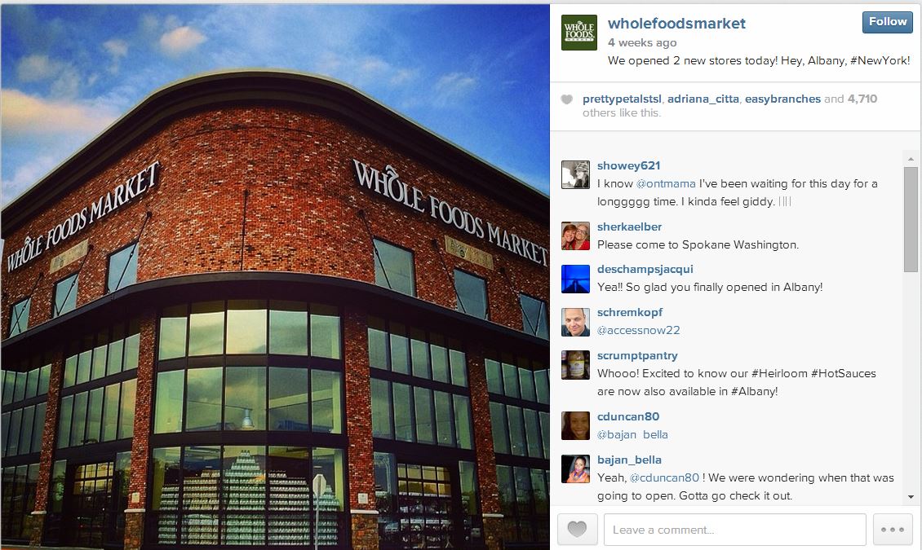Open prettypetalstsl's profile from likes
This screenshot has width=922, height=550.
coord(622,99)
